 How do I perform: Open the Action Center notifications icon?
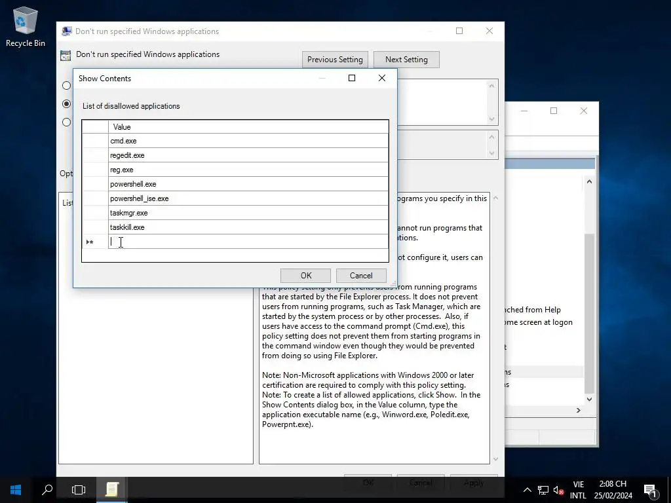click(650, 490)
